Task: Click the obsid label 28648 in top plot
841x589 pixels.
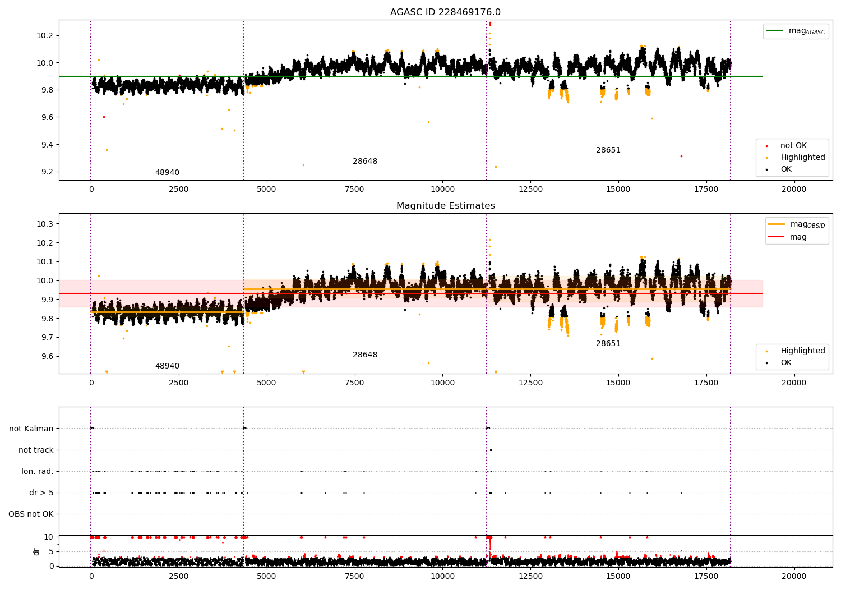Action: [x=365, y=162]
